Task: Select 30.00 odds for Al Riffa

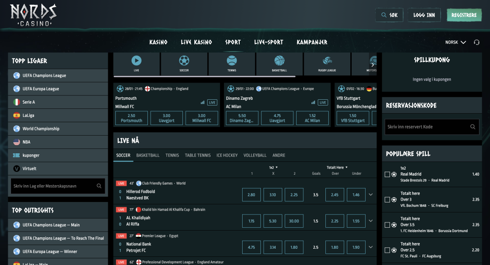Action: 294,221
